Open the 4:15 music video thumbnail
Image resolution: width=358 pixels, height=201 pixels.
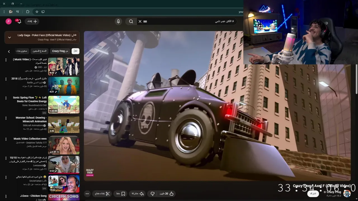pyautogui.click(x=64, y=66)
